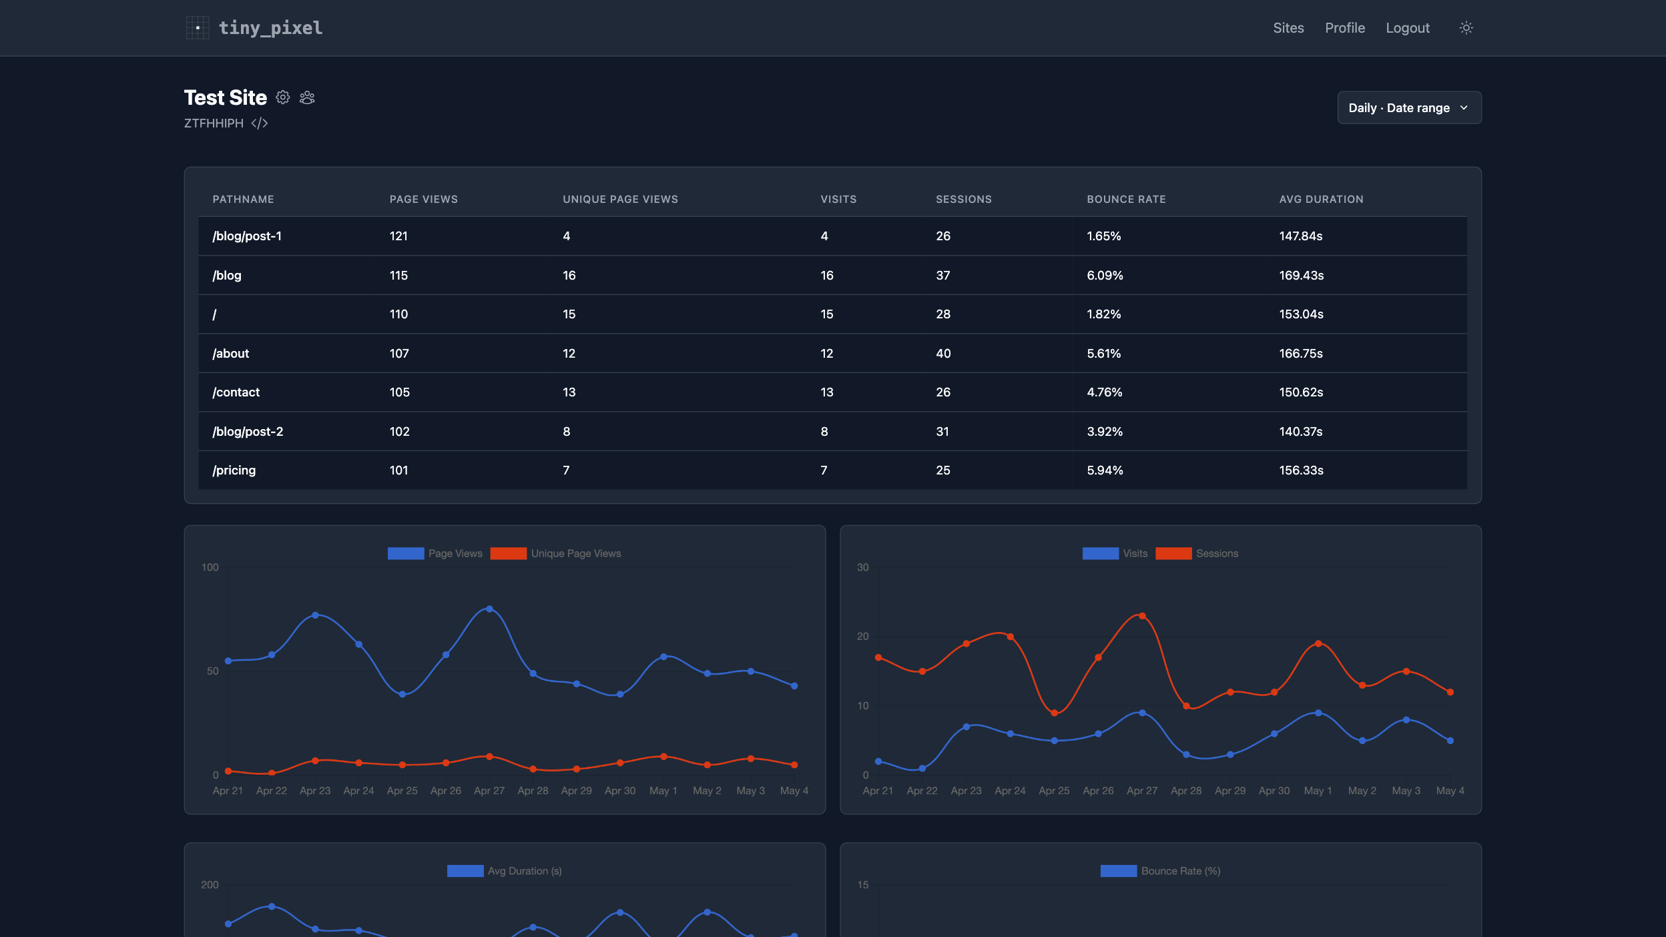Viewport: 1666px width, 937px height.
Task: Select the /about pathname
Action: [231, 354]
